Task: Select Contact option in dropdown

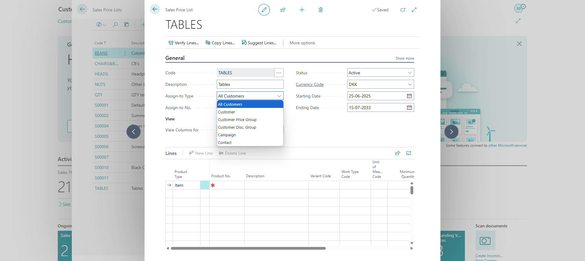Action: [250, 142]
